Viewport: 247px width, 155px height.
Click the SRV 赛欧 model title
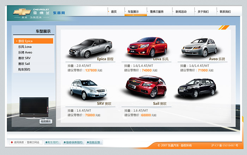pos(104,104)
